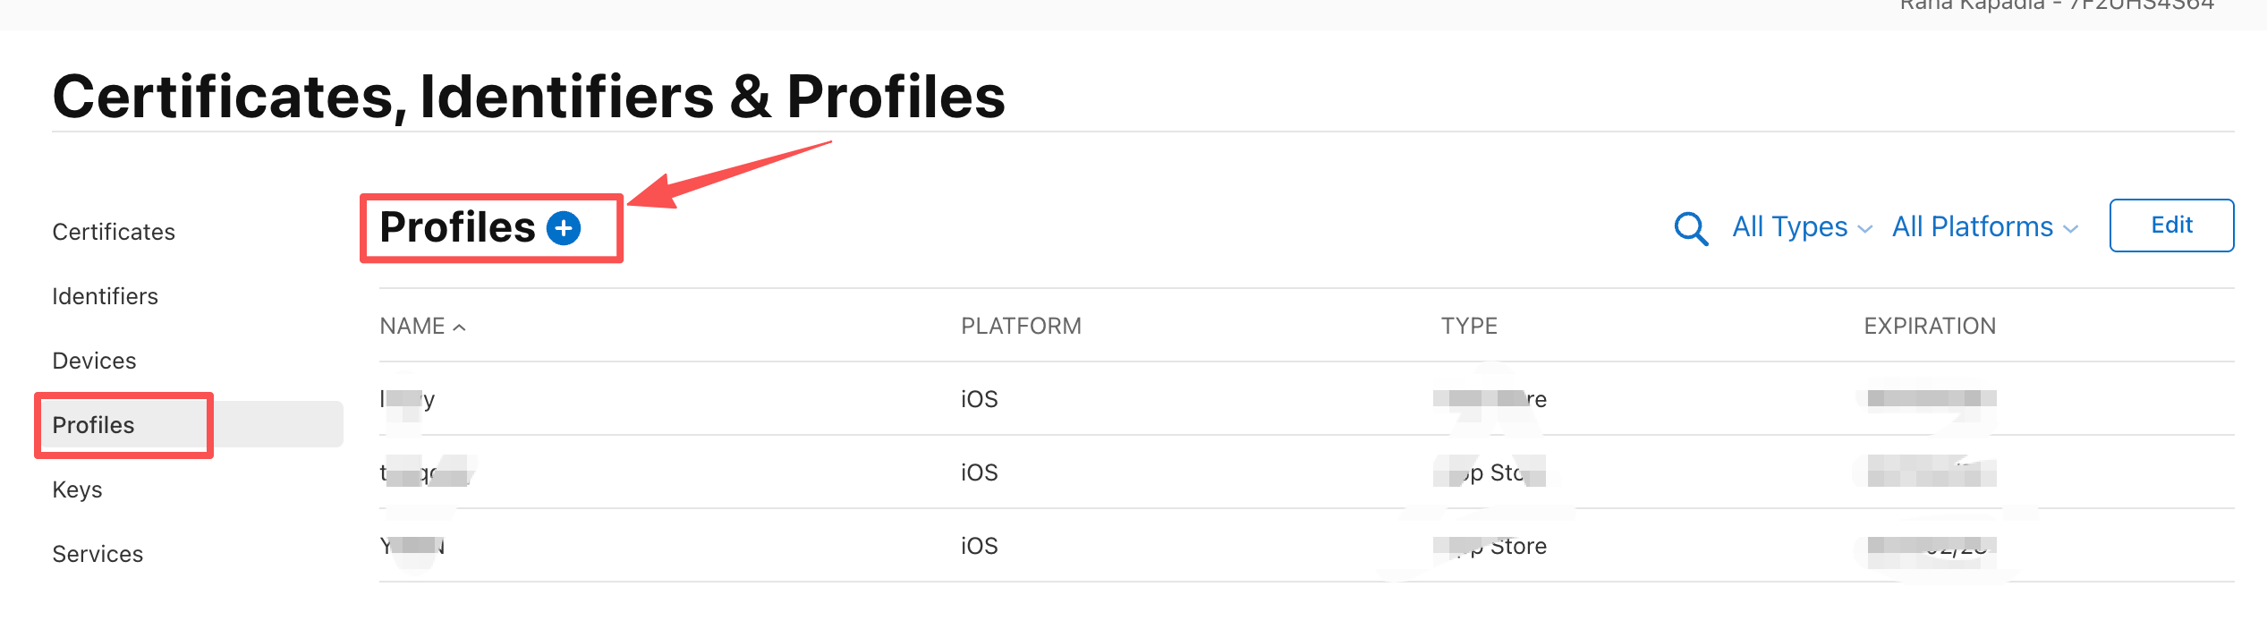Click the TYPE column header
This screenshot has width=2267, height=621.
click(1469, 326)
